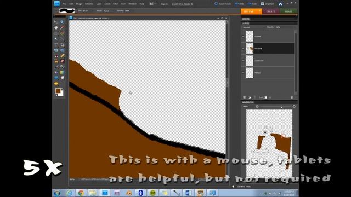
Task: Collapse the Layers panel header
Action: tap(269, 23)
